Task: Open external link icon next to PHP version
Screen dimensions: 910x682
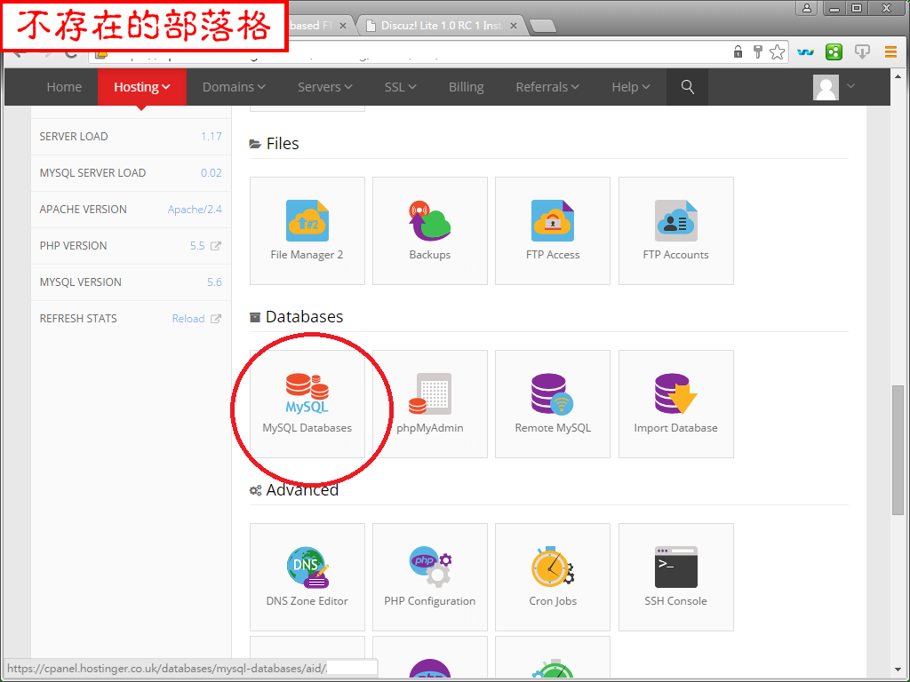Action: pyautogui.click(x=215, y=246)
